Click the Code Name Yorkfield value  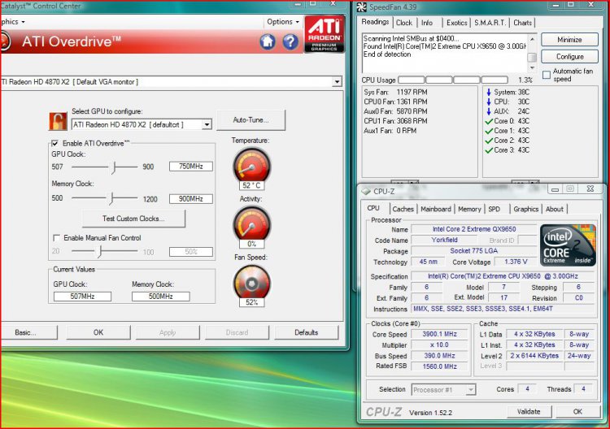pos(444,240)
